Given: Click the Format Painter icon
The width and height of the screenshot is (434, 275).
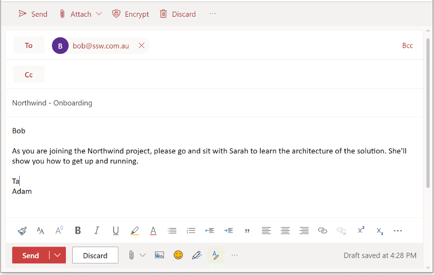Looking at the screenshot, I should tap(22, 231).
